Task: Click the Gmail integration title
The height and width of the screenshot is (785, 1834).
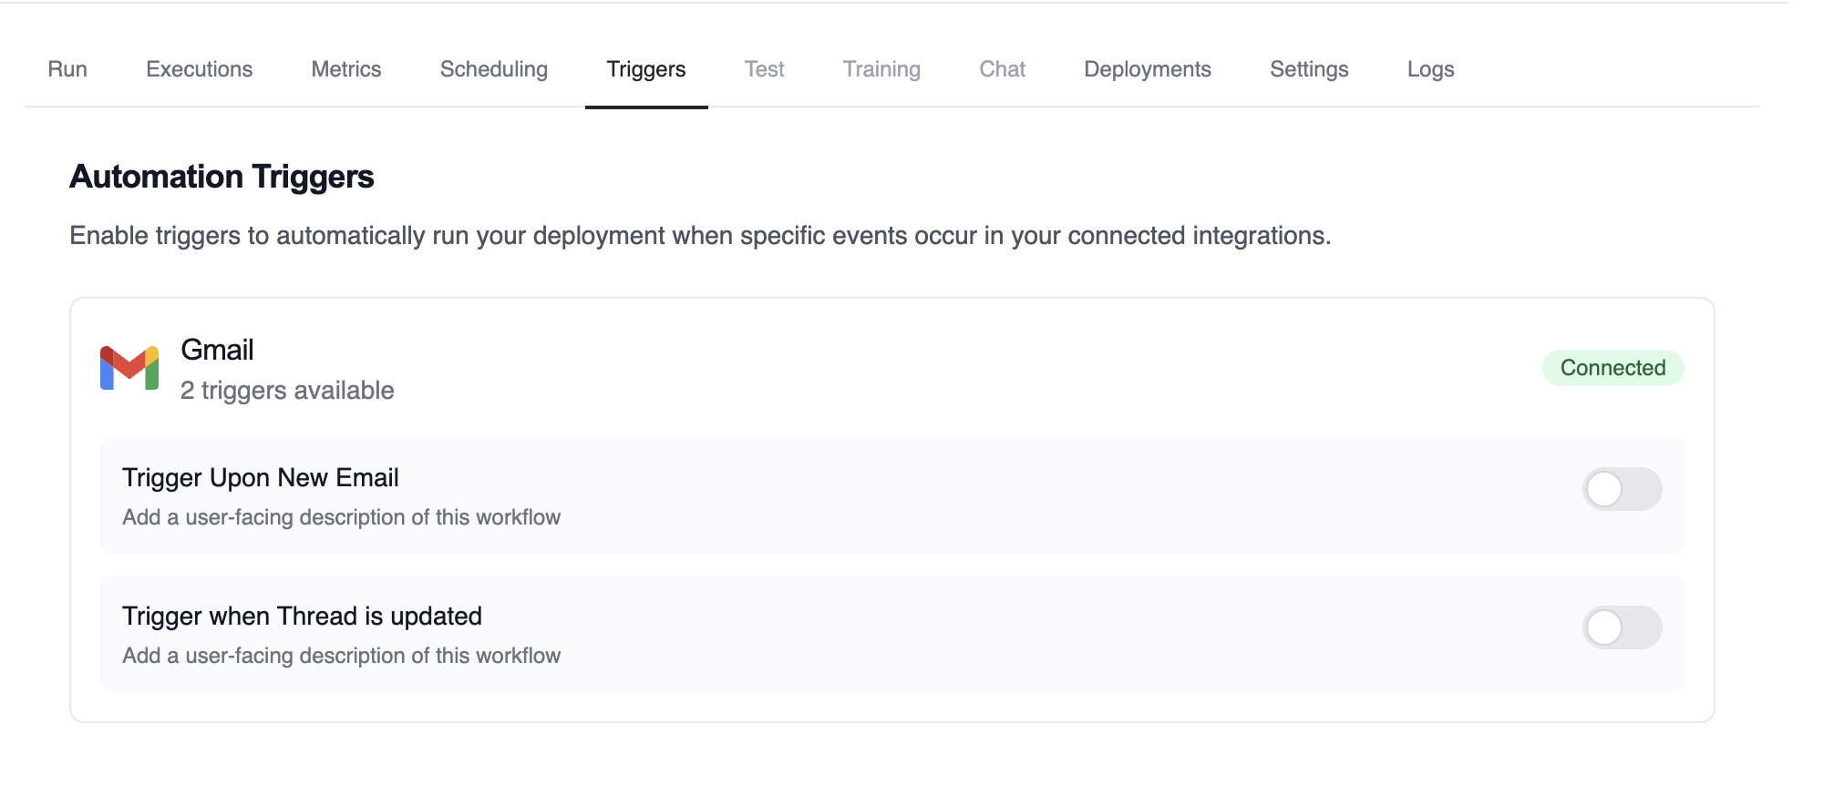Action: 217,350
